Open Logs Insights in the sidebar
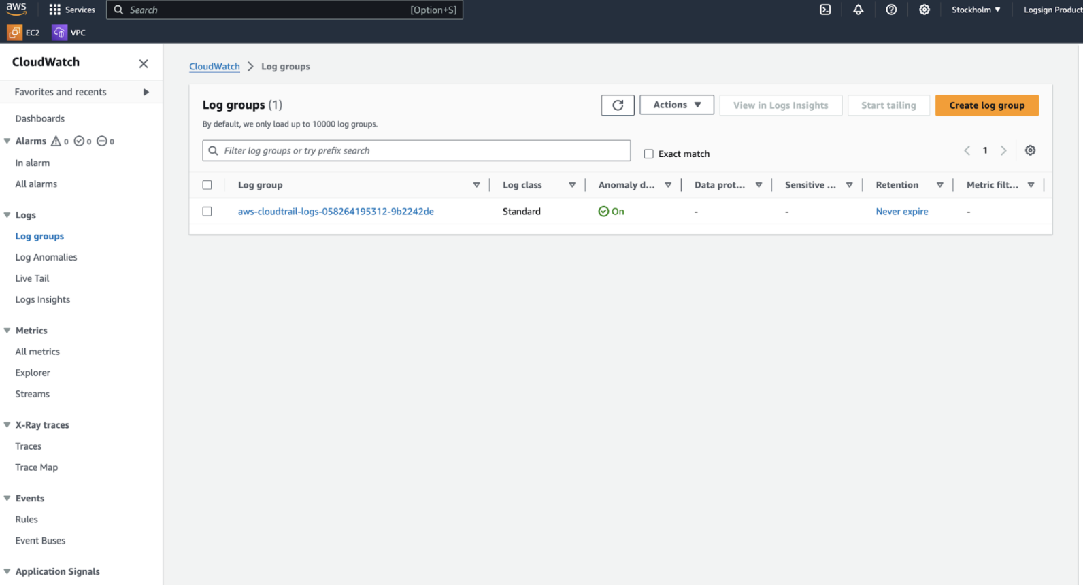Screen dimensions: 1083x585 43,300
